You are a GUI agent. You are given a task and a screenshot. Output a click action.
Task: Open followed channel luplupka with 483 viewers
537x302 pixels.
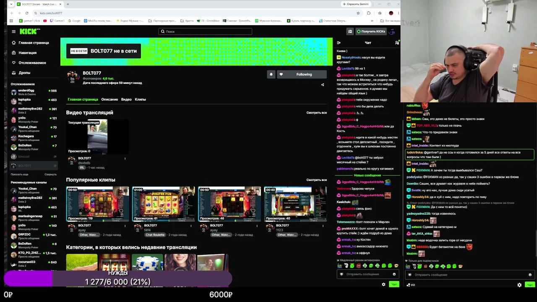[34, 101]
